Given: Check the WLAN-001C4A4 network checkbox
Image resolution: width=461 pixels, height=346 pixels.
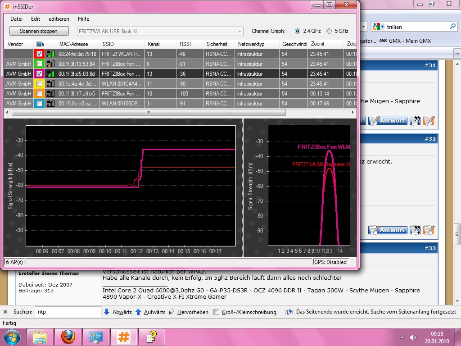Looking at the screenshot, I should [40, 83].
